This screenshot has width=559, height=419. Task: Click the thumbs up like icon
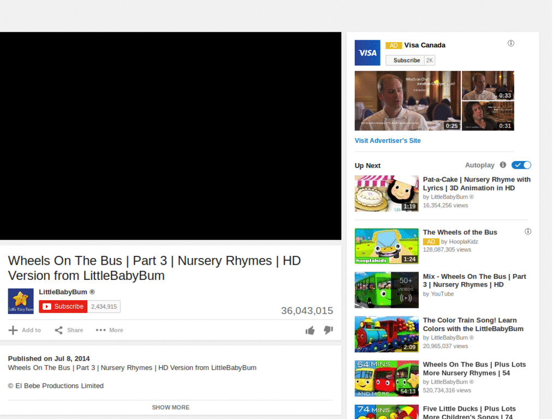[310, 330]
